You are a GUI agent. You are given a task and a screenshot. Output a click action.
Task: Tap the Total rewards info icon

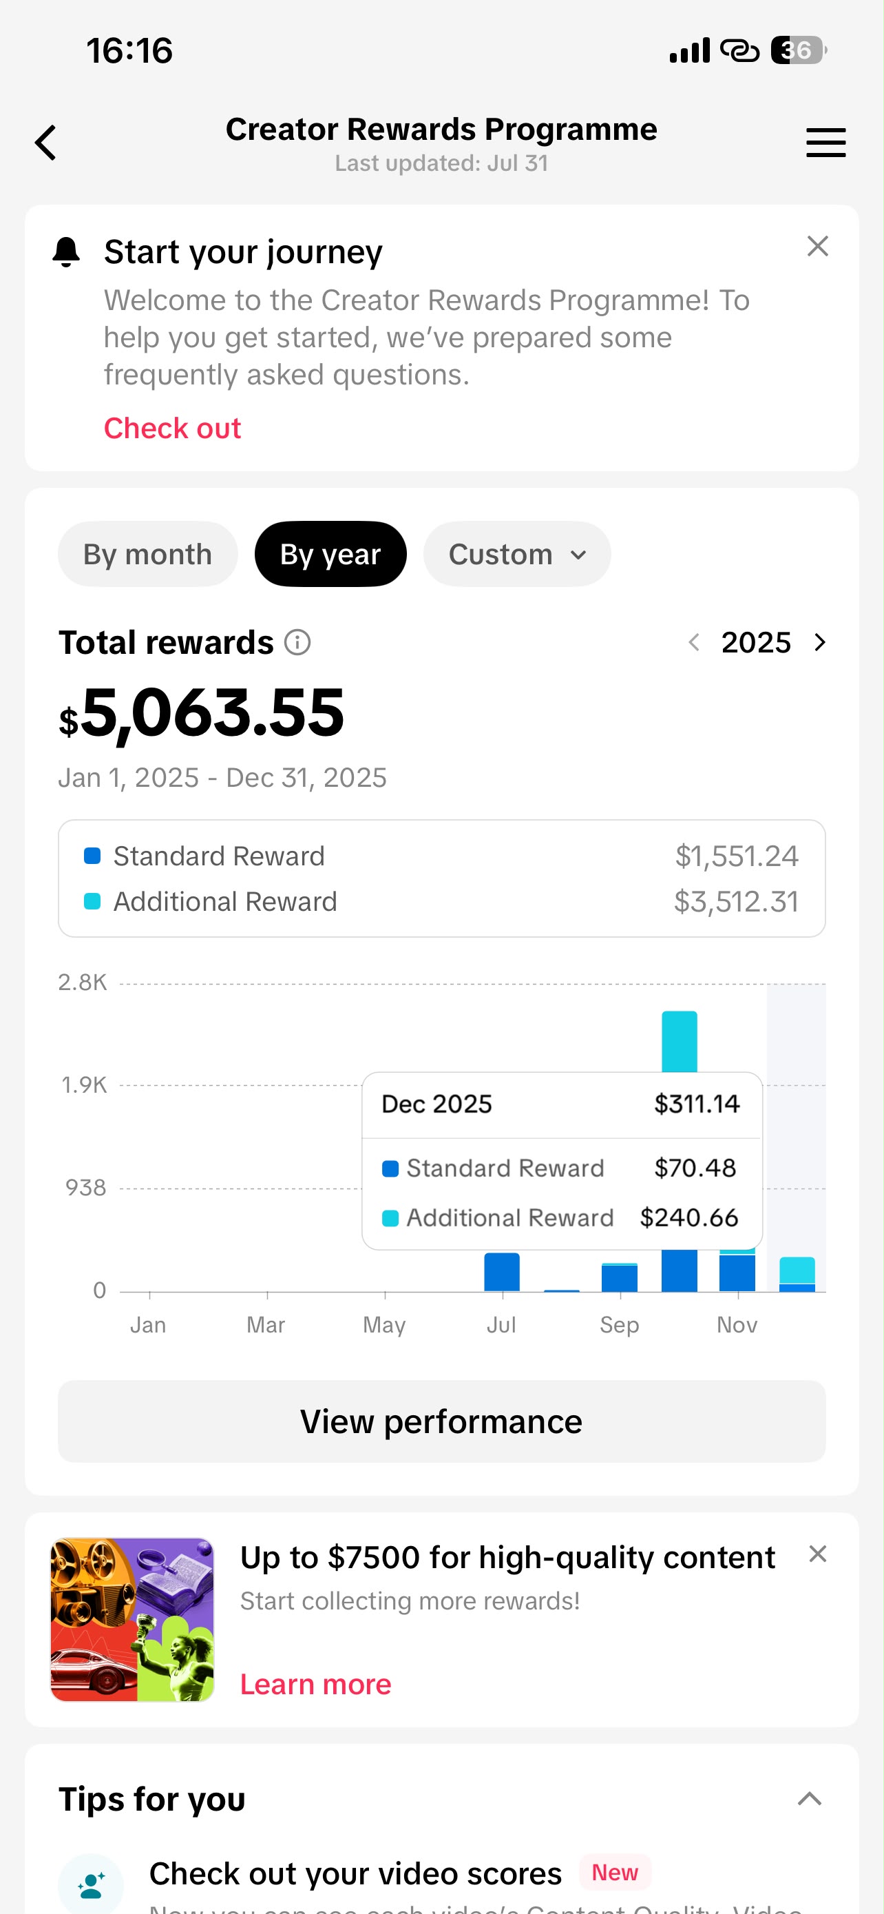297,642
